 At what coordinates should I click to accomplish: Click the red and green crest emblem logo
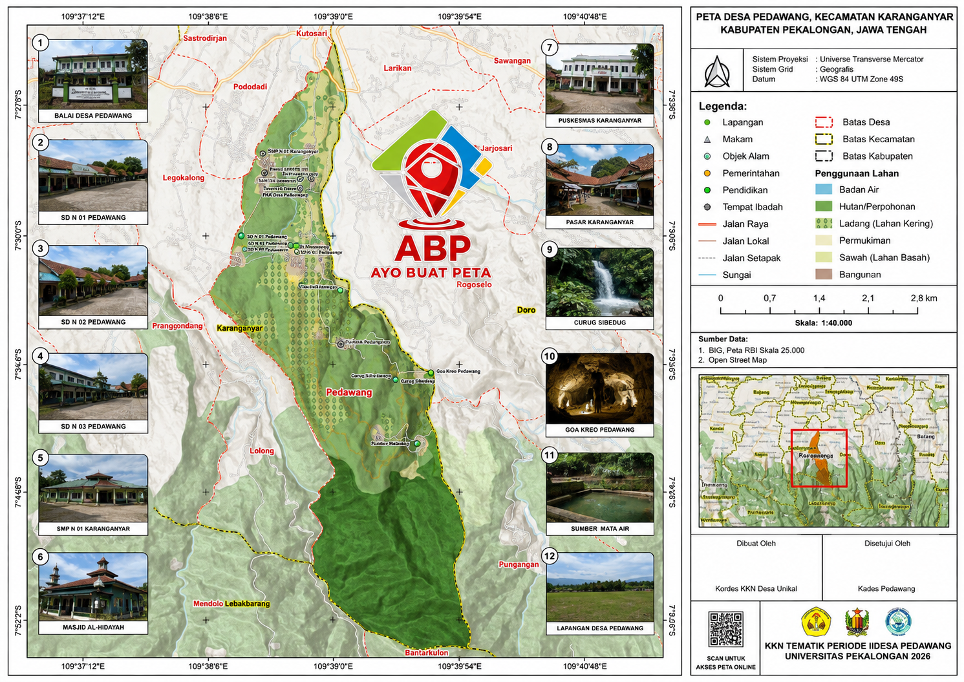(857, 622)
